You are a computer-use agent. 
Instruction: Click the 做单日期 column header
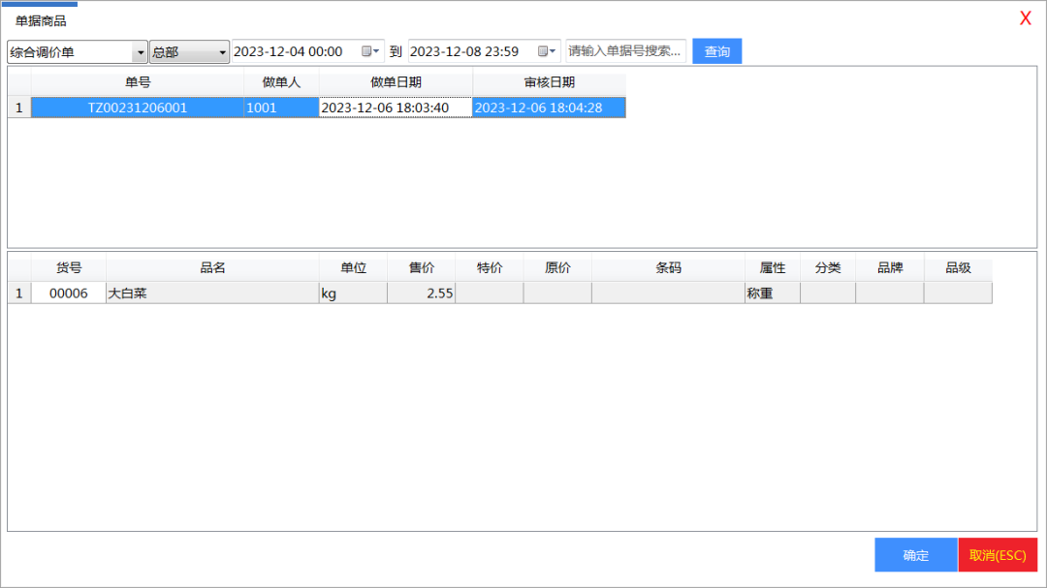click(x=396, y=82)
